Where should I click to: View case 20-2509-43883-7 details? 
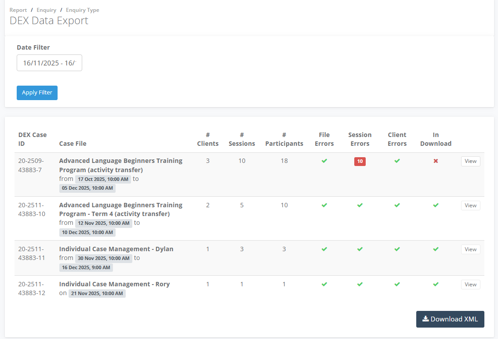[470, 161]
